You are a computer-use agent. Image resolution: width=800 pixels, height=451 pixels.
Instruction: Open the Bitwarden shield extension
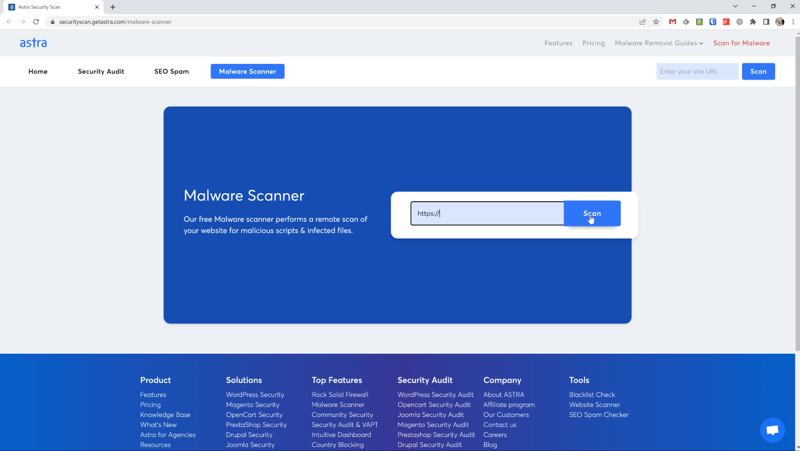point(713,21)
